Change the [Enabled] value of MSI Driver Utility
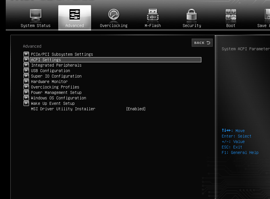Screen dimensions: 270x199 point(136,109)
